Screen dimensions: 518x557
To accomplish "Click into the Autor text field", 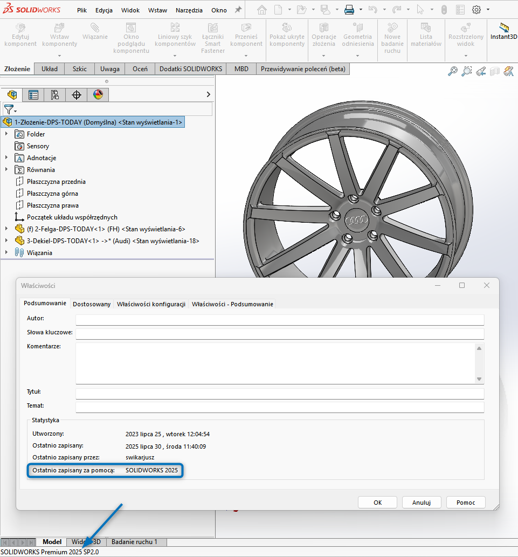I will 279,320.
